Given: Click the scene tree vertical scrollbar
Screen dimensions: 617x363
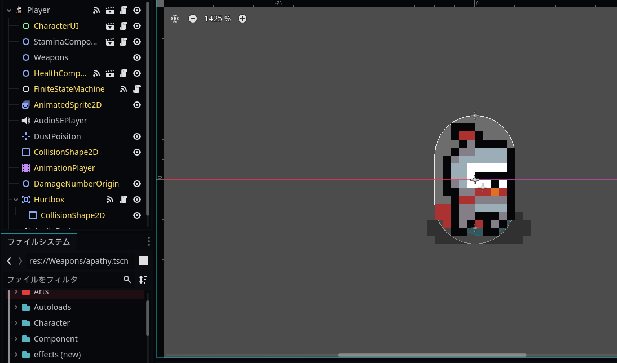Looking at the screenshot, I should 148,108.
